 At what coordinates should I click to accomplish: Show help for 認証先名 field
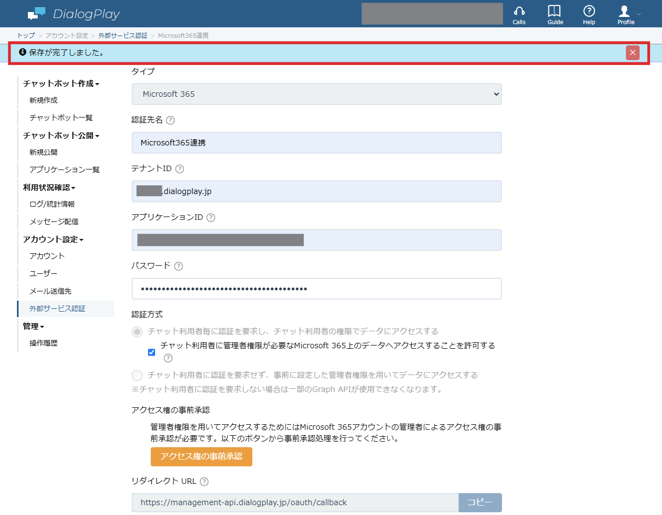(x=170, y=120)
